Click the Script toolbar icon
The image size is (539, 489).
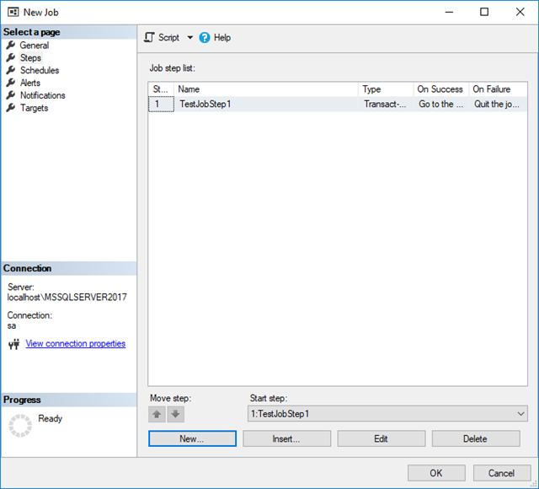pyautogui.click(x=149, y=38)
